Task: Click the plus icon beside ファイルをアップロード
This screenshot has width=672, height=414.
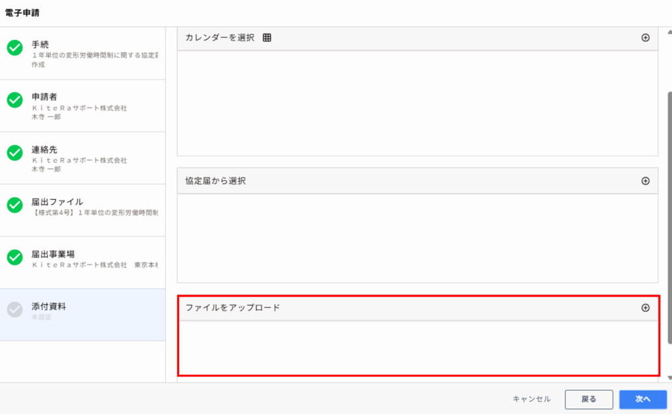Action: pos(645,308)
